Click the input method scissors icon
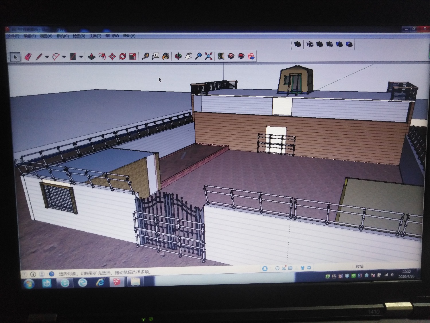Screen dimensions: 430x323 (284, 268)
